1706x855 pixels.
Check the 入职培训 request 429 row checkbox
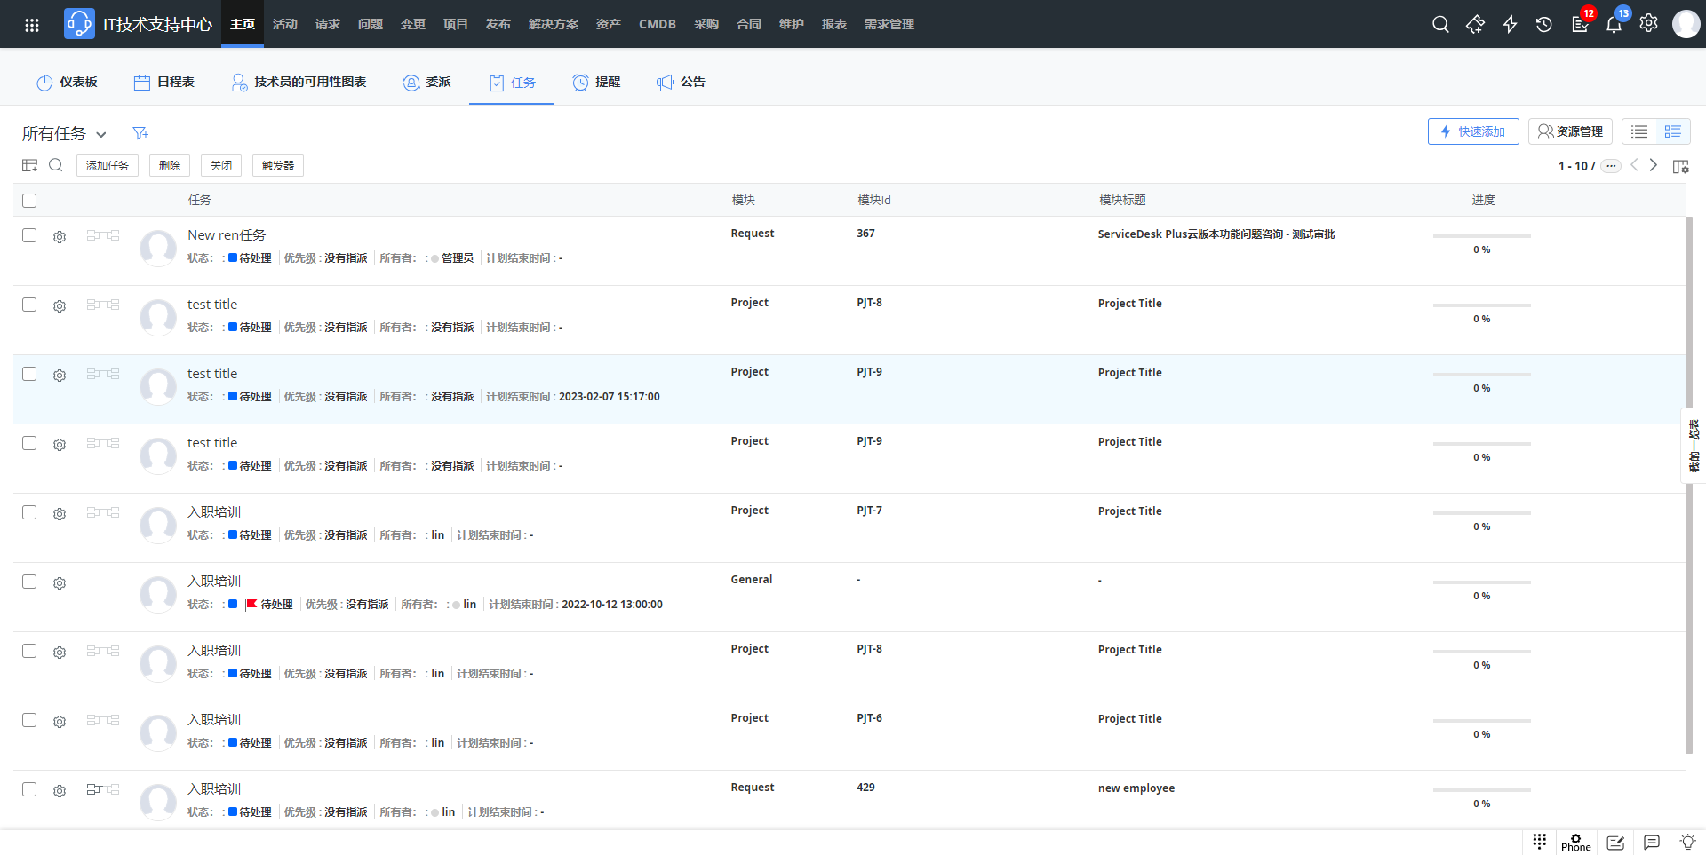click(x=29, y=789)
